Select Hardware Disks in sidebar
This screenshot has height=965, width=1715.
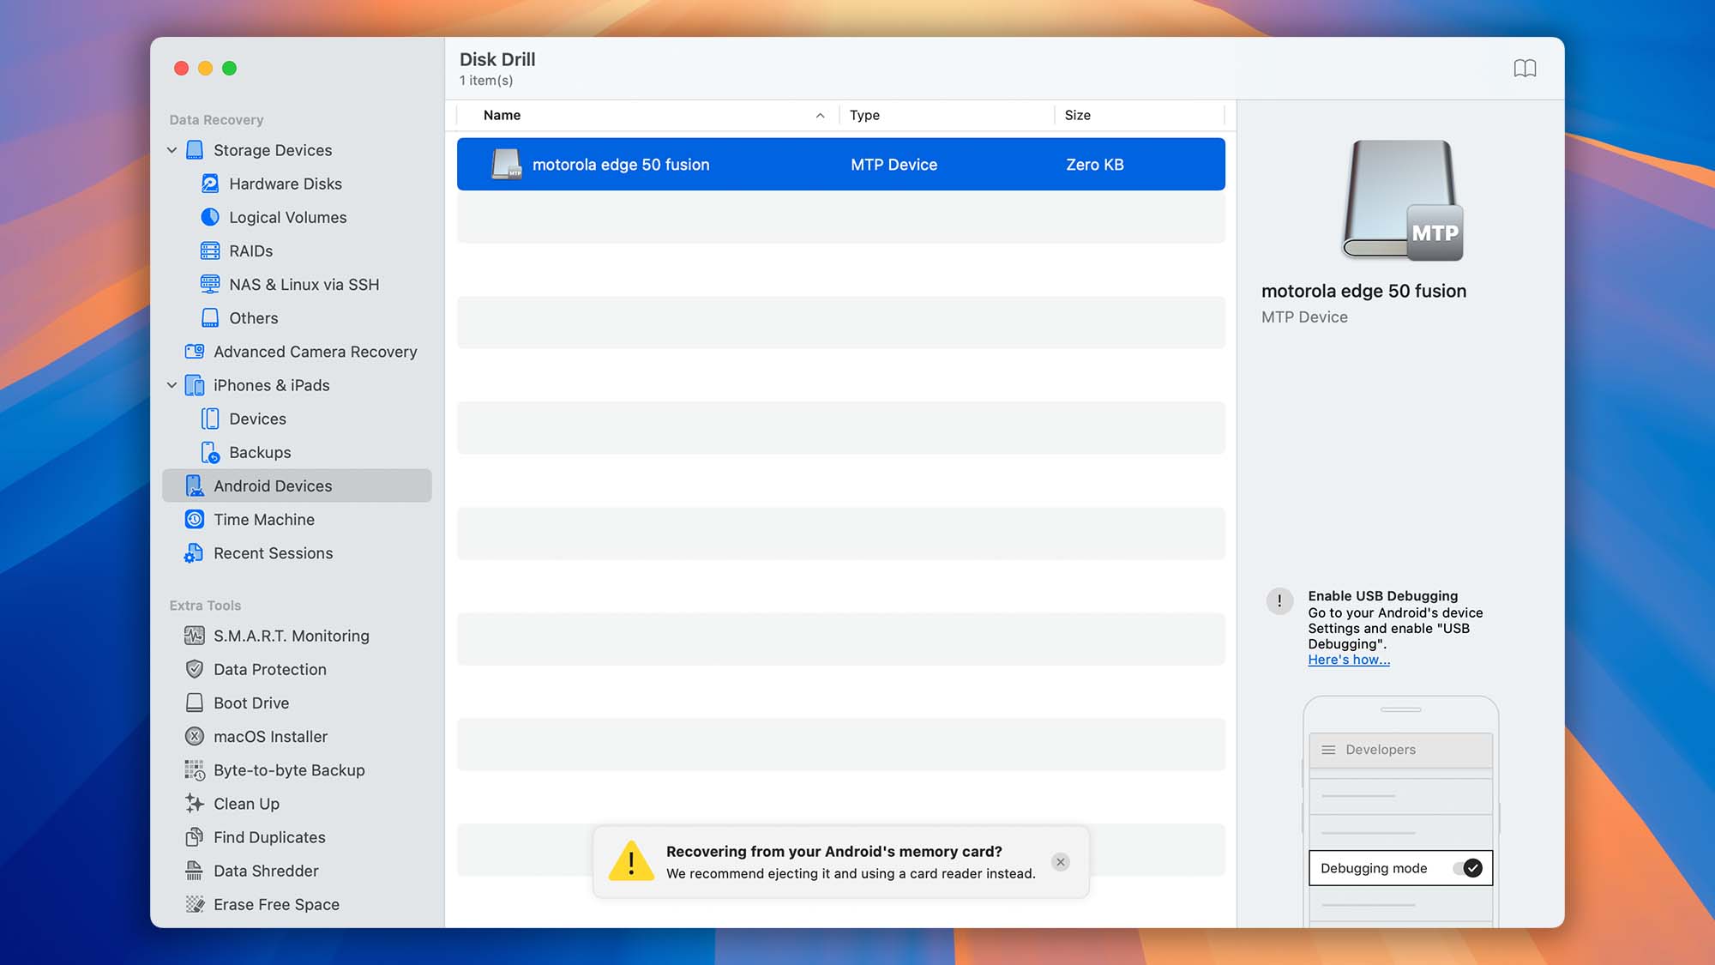pyautogui.click(x=297, y=184)
